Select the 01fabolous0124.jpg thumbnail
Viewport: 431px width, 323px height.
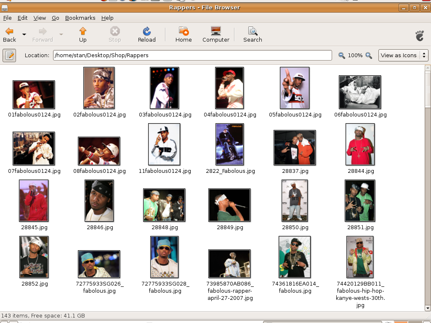[34, 95]
